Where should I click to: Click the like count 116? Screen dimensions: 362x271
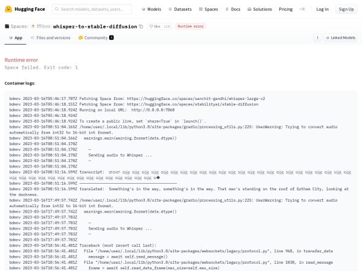(x=167, y=26)
